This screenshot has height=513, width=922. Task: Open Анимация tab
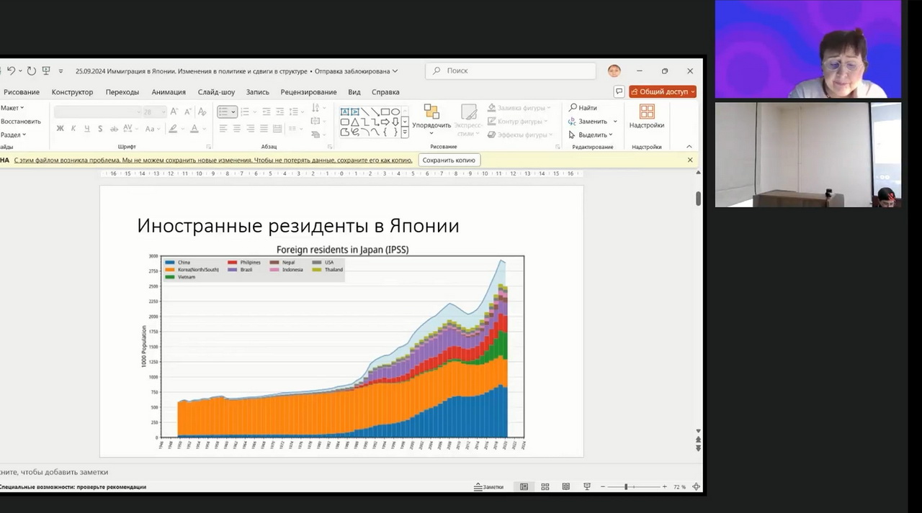tap(169, 92)
